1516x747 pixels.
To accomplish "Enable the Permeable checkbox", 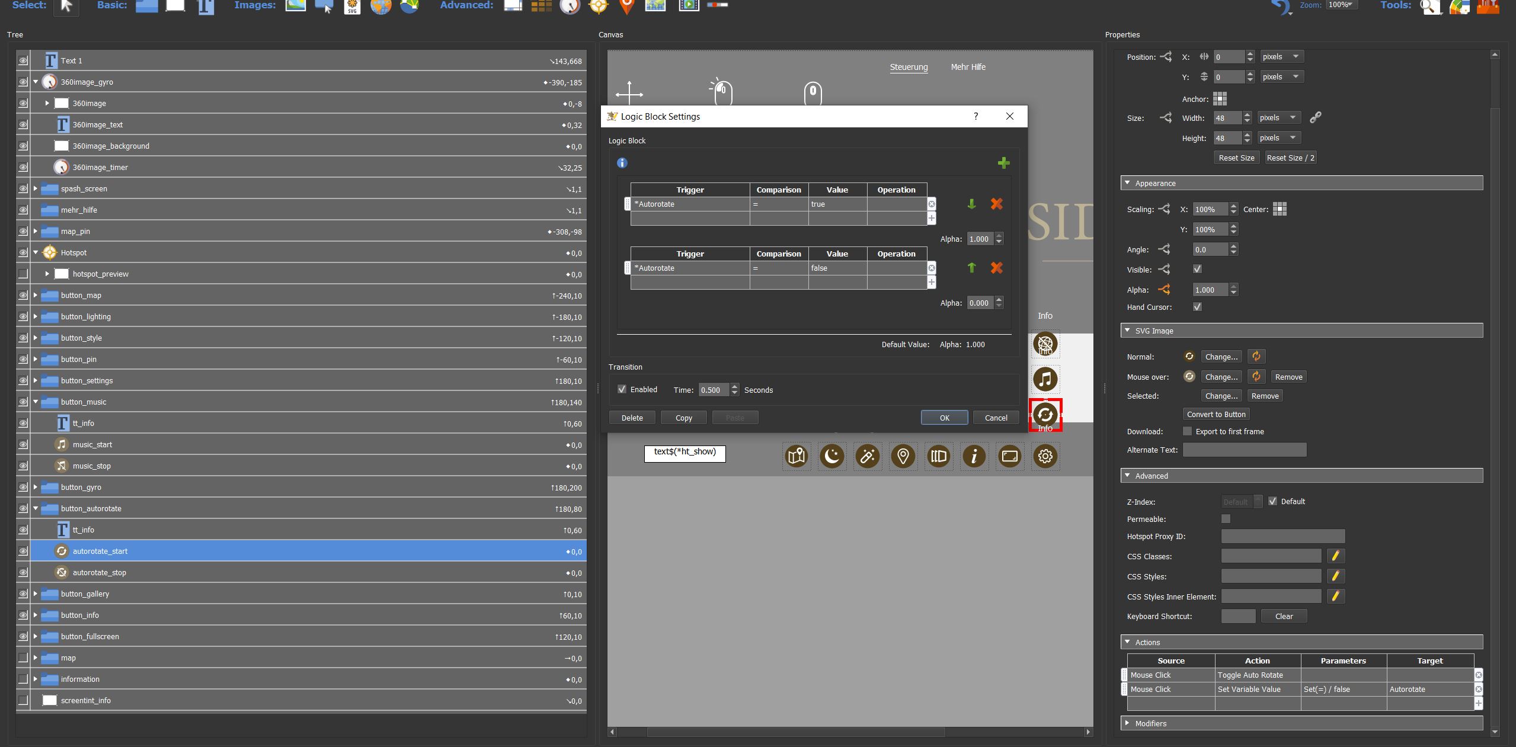I will point(1226,519).
